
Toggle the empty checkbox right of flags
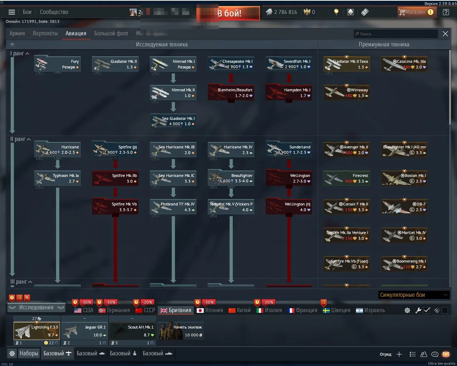click(x=445, y=310)
